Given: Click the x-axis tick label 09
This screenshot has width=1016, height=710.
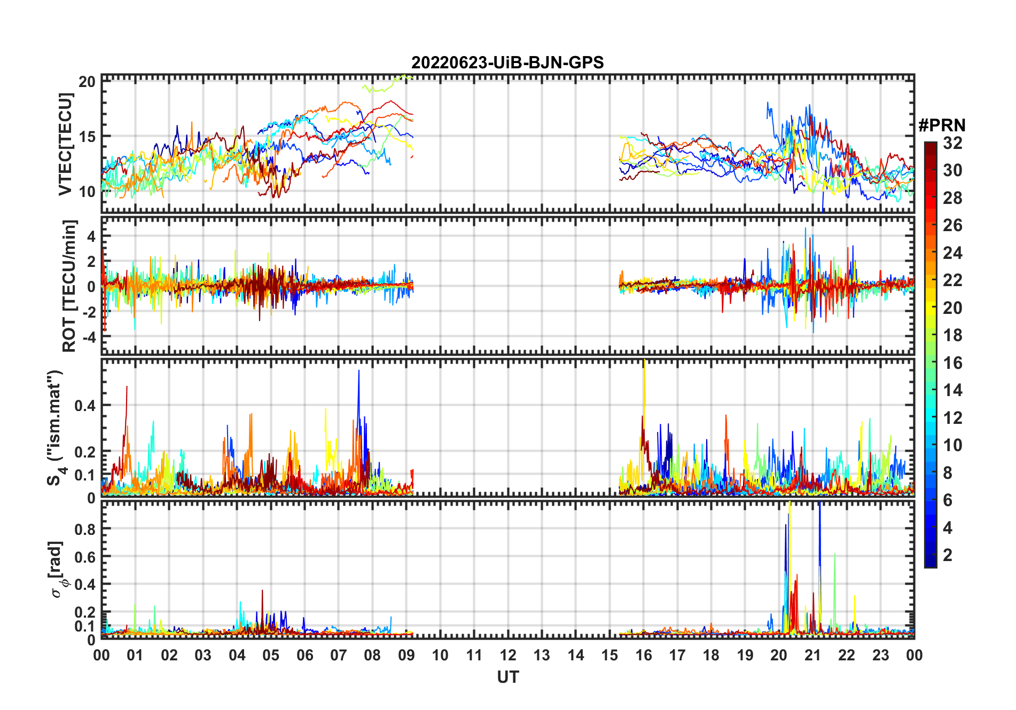Looking at the screenshot, I should pyautogui.click(x=407, y=655).
